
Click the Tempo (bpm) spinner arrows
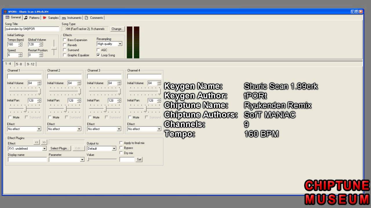[x=20, y=44]
